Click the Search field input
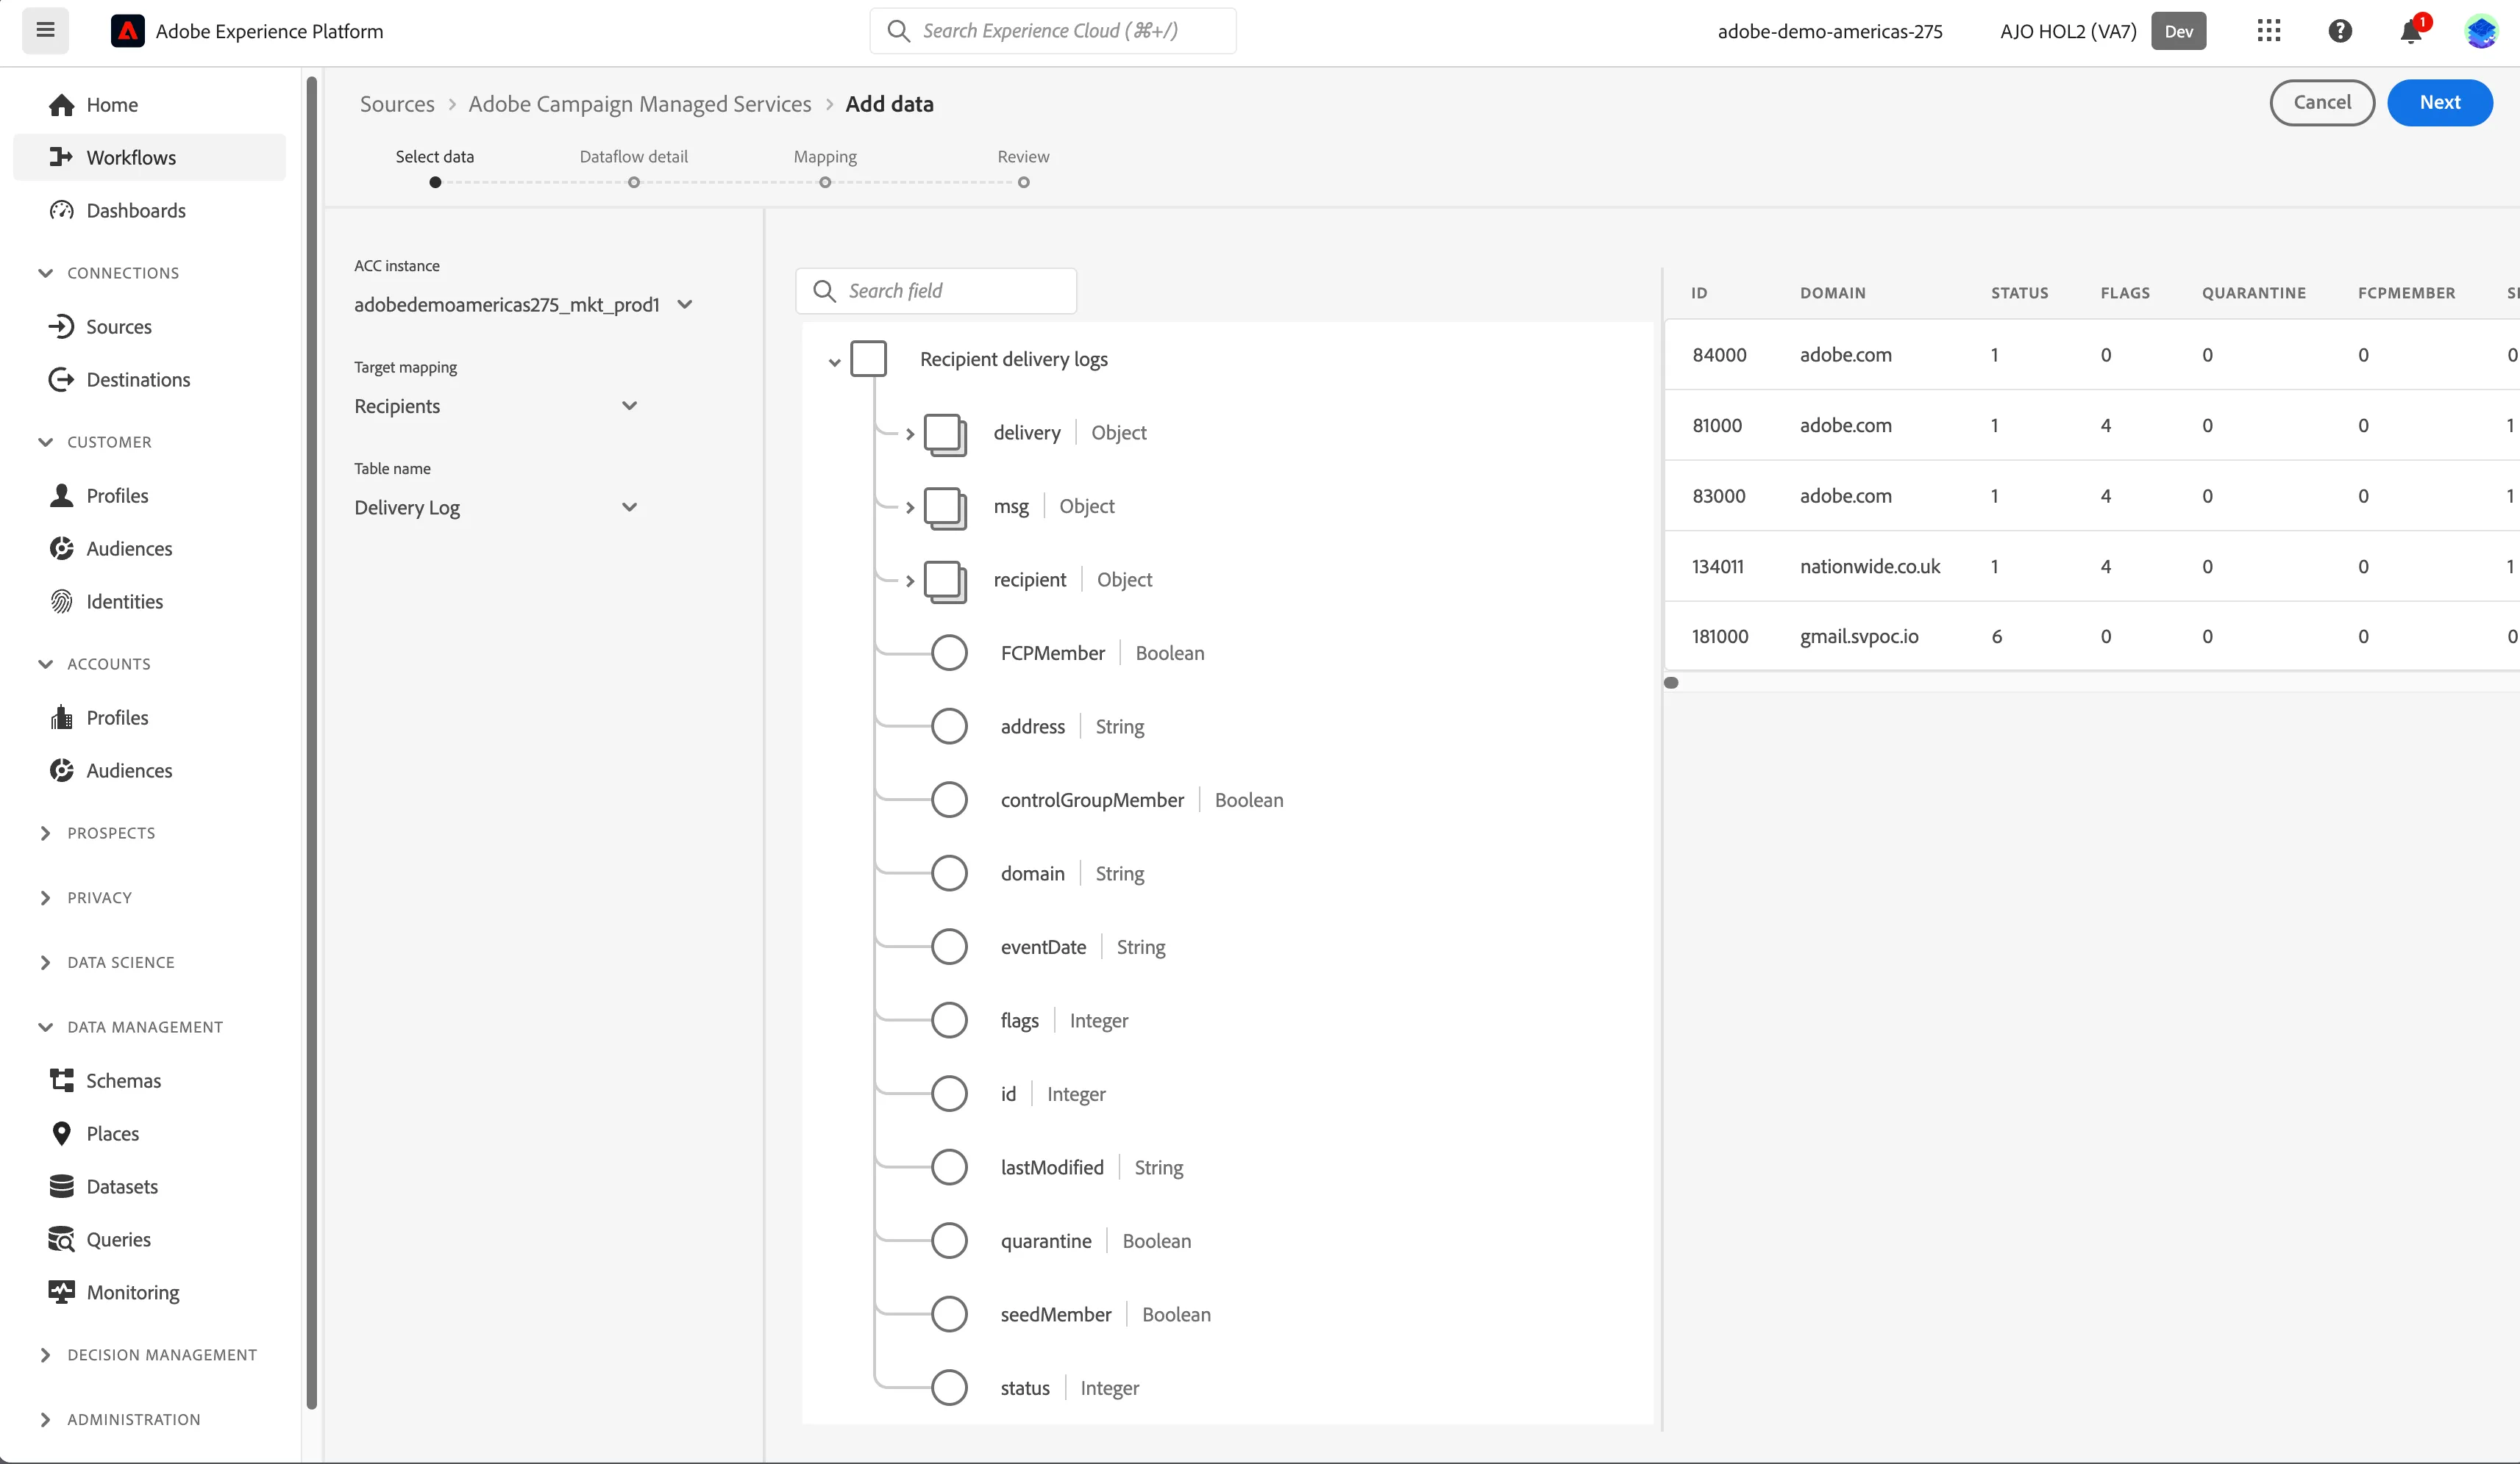Image resolution: width=2520 pixels, height=1464 pixels. coord(936,291)
